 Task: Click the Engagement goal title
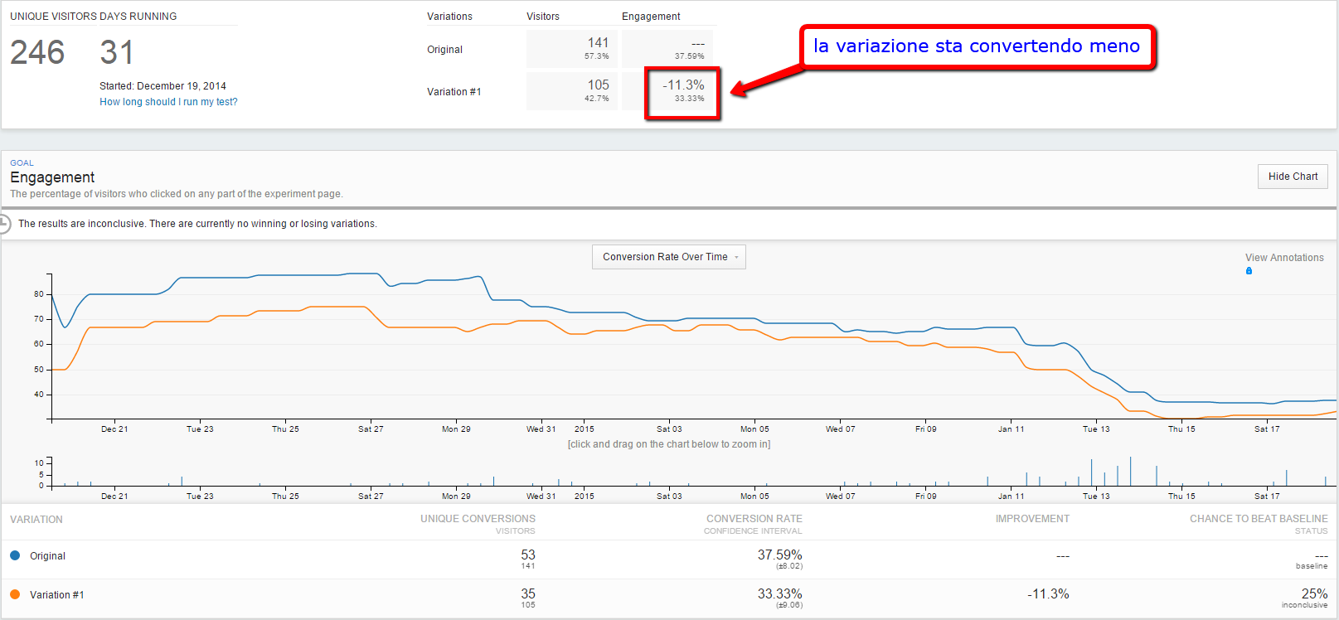pyautogui.click(x=52, y=177)
